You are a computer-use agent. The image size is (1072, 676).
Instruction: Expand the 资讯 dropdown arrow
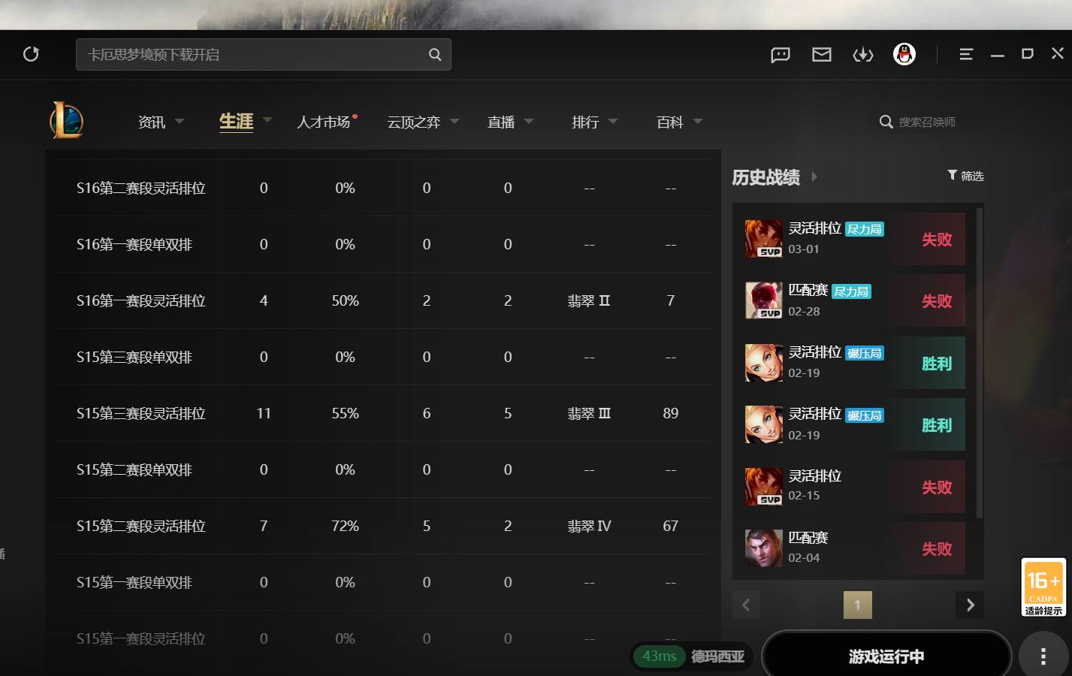click(x=180, y=121)
